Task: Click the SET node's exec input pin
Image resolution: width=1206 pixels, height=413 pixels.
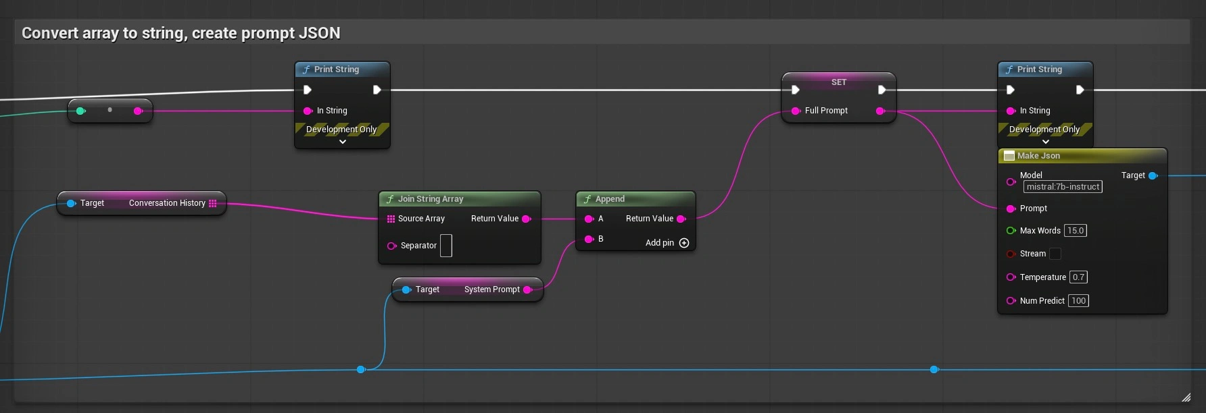Action: 796,90
